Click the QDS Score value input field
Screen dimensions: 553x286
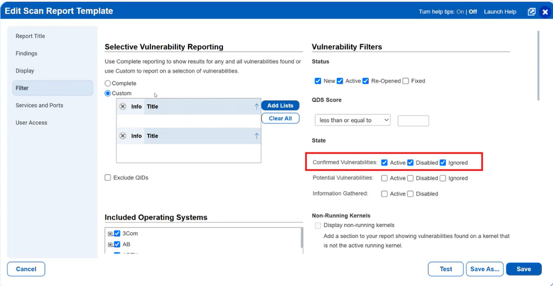pos(413,121)
